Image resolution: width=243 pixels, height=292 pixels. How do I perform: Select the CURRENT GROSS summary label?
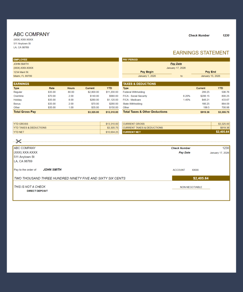coord(134,124)
